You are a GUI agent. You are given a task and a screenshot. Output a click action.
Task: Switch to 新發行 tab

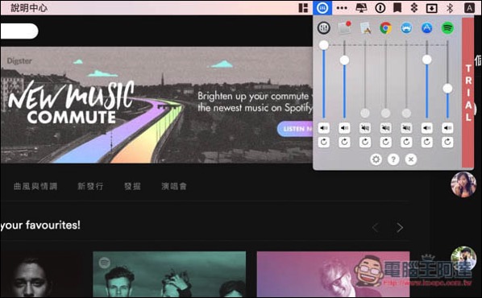coord(90,186)
